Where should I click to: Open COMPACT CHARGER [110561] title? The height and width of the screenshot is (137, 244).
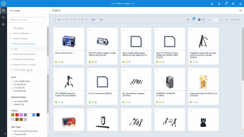pyautogui.click(x=166, y=95)
